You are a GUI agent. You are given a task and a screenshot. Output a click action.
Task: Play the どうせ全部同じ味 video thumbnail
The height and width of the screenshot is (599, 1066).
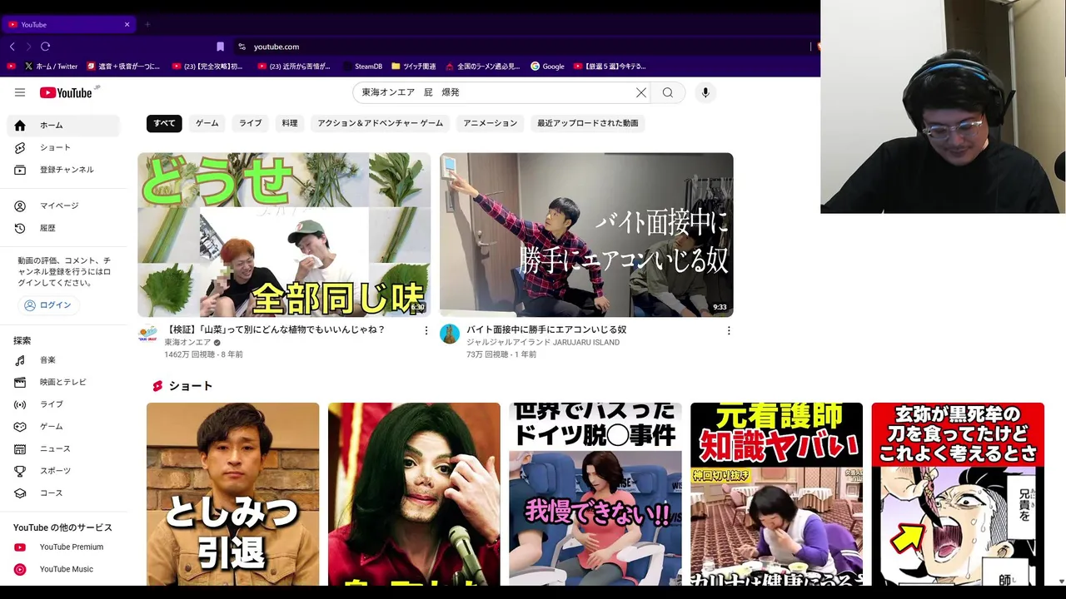coord(284,235)
